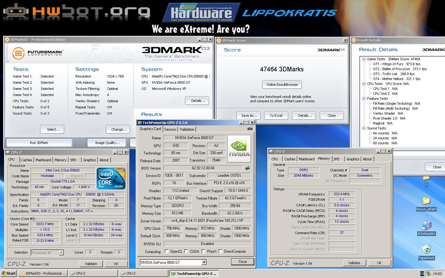Viewport: 445px width, 278px height.
Task: Switch to the Sensors tab in GPU-Z
Action: pyautogui.click(x=170, y=129)
